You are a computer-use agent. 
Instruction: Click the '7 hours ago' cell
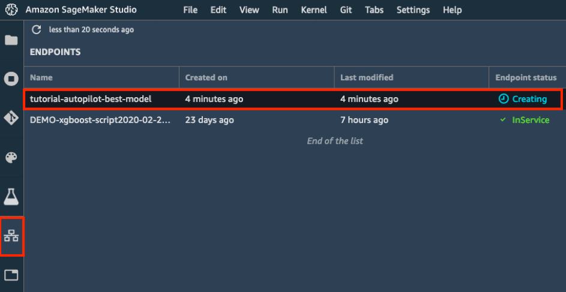coord(364,120)
